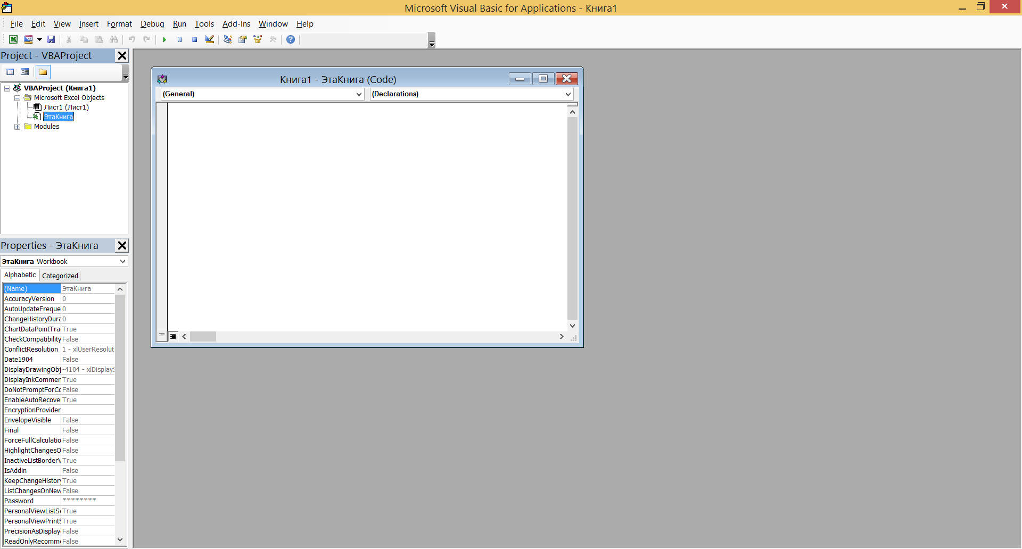This screenshot has height=549, width=1022.
Task: Switch to the Alphabetic tab
Action: click(20, 275)
